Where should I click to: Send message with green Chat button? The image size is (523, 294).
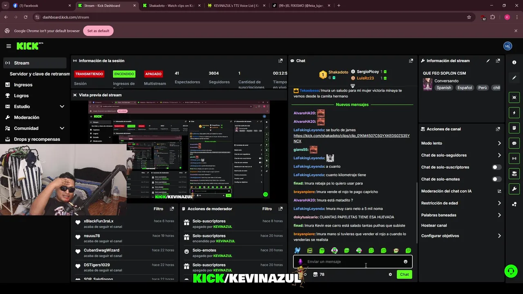[x=404, y=274]
